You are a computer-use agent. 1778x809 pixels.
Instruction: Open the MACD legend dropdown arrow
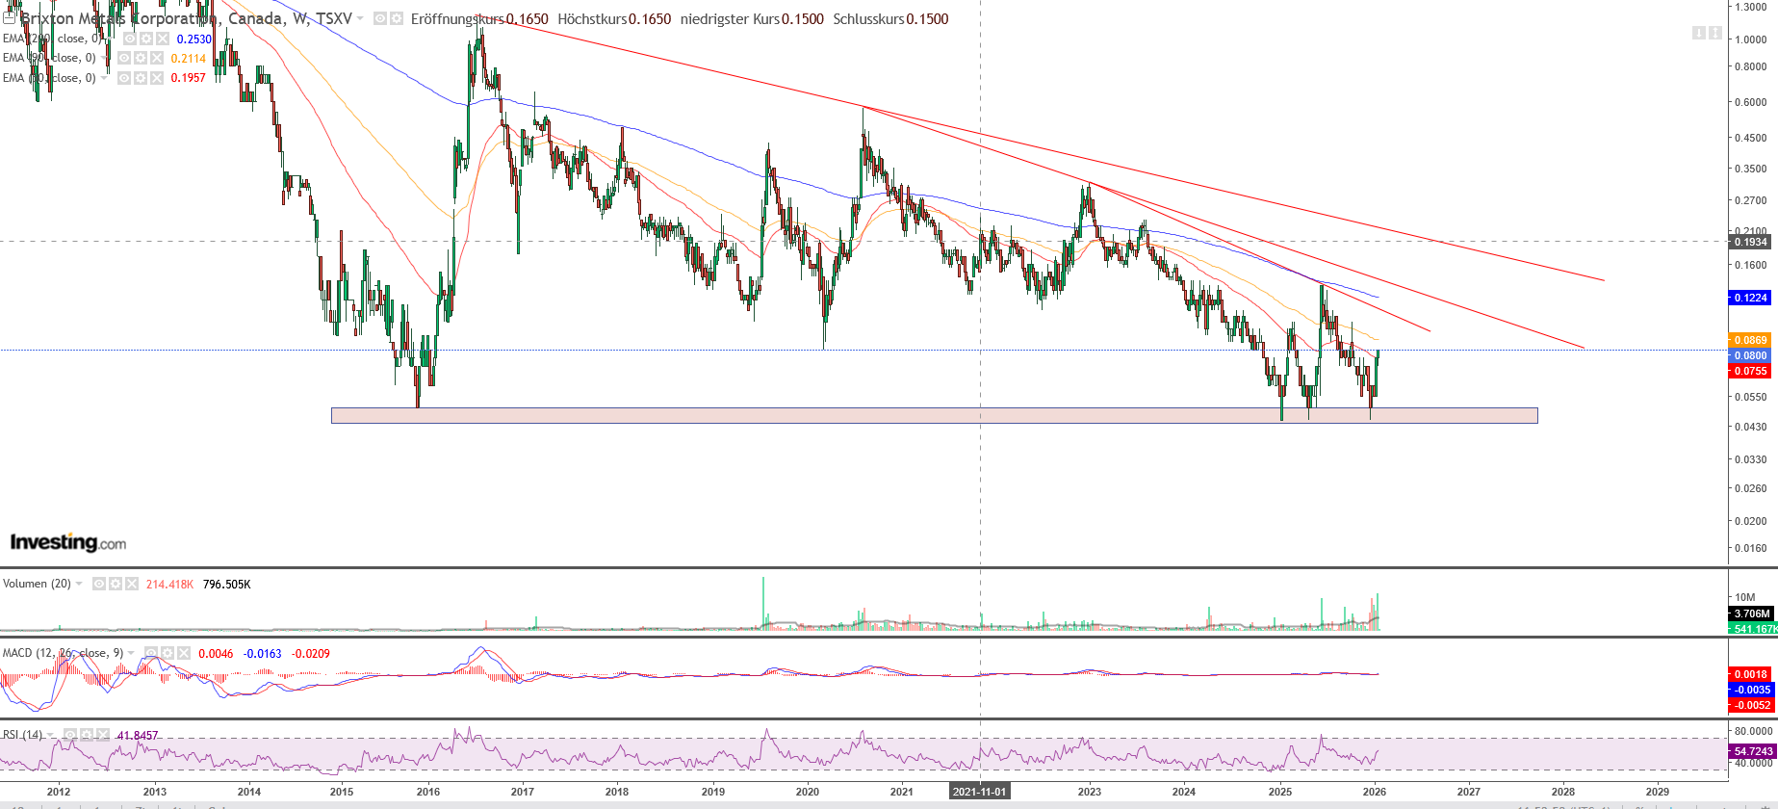[131, 653]
